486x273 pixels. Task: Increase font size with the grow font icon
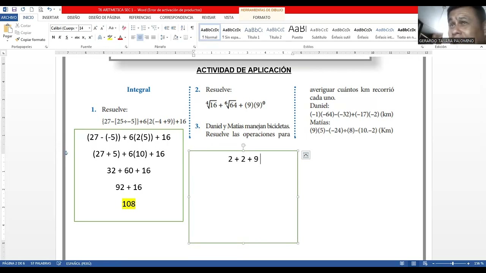coord(95,28)
